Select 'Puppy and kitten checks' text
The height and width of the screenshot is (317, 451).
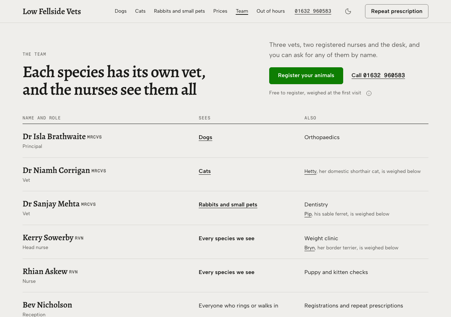coord(336,272)
